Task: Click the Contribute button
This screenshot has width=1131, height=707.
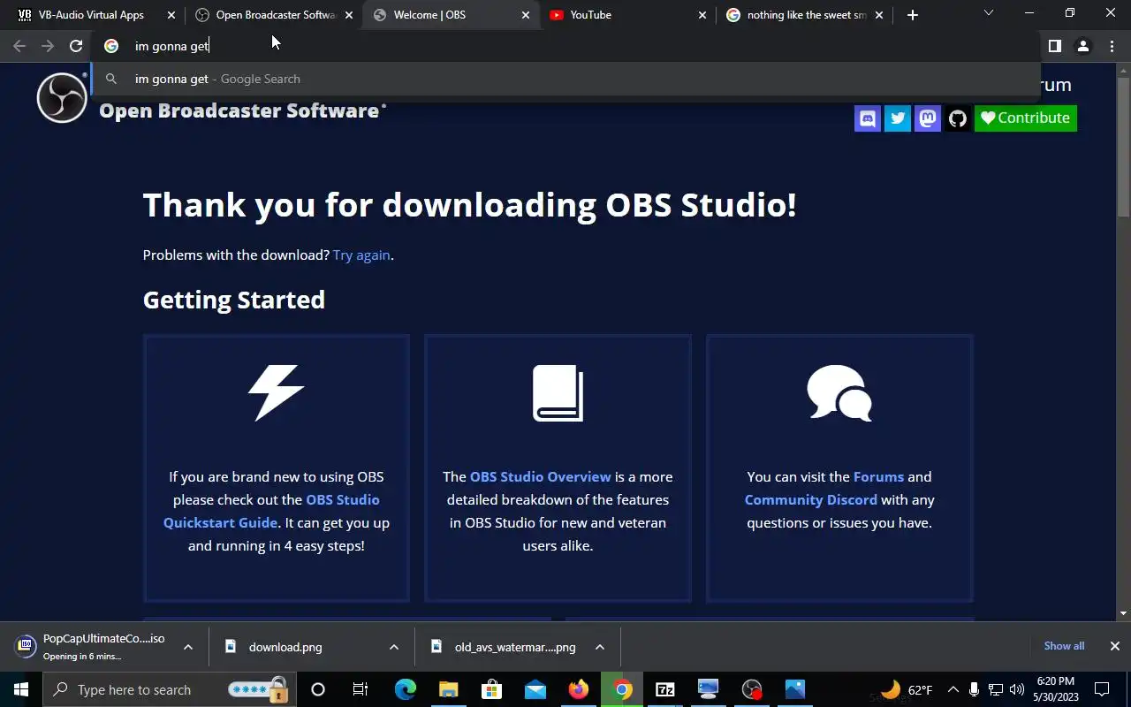Action: pyautogui.click(x=1026, y=118)
